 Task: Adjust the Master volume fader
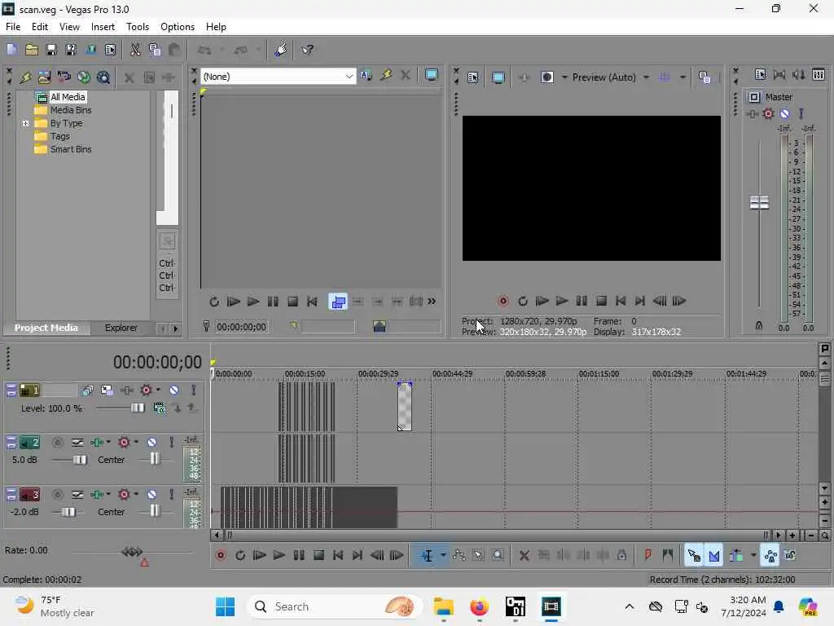tap(759, 203)
